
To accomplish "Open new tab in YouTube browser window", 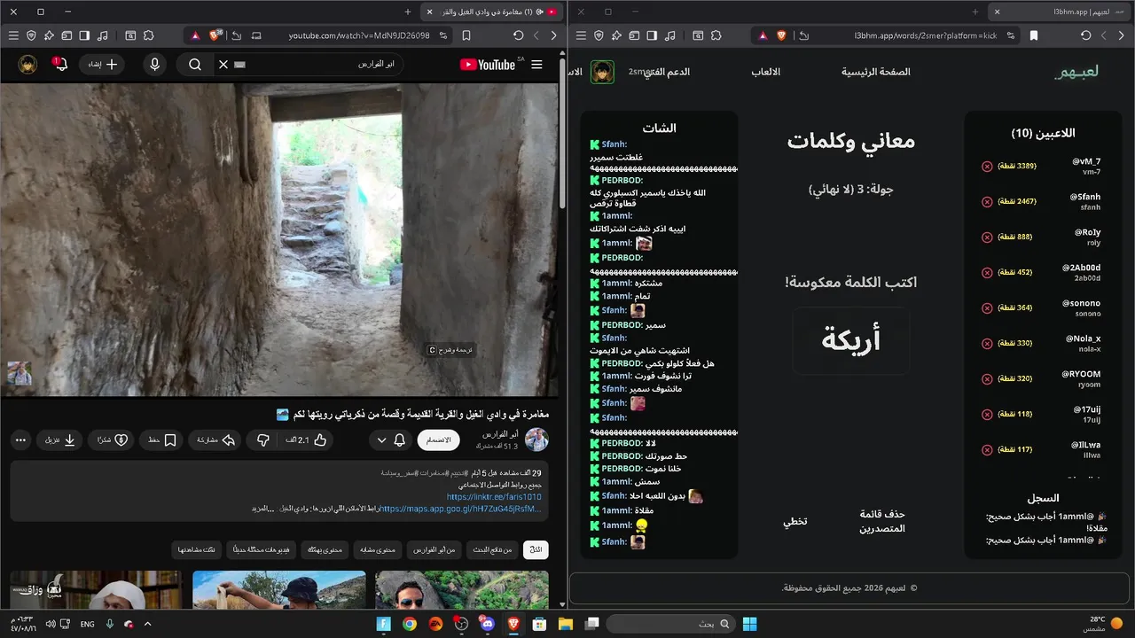I will pyautogui.click(x=408, y=12).
